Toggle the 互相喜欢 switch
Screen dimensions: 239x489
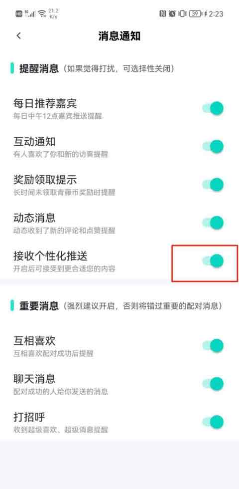click(213, 345)
